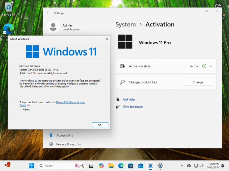Show hidden tray icons chevron
This screenshot has height=171, width=229.
click(x=182, y=166)
